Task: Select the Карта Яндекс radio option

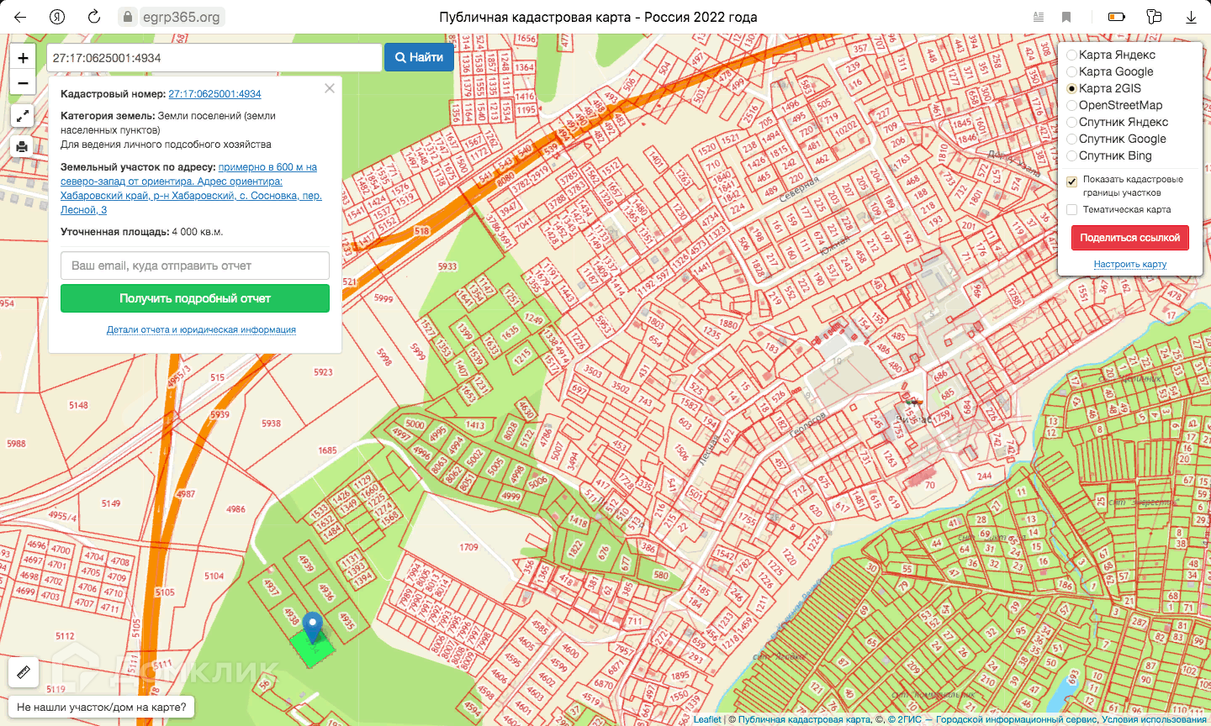Action: 1072,55
